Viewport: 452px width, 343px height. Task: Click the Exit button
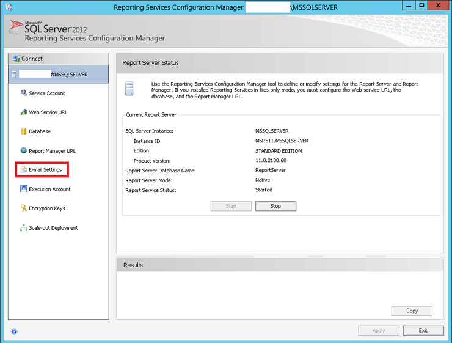tap(423, 330)
